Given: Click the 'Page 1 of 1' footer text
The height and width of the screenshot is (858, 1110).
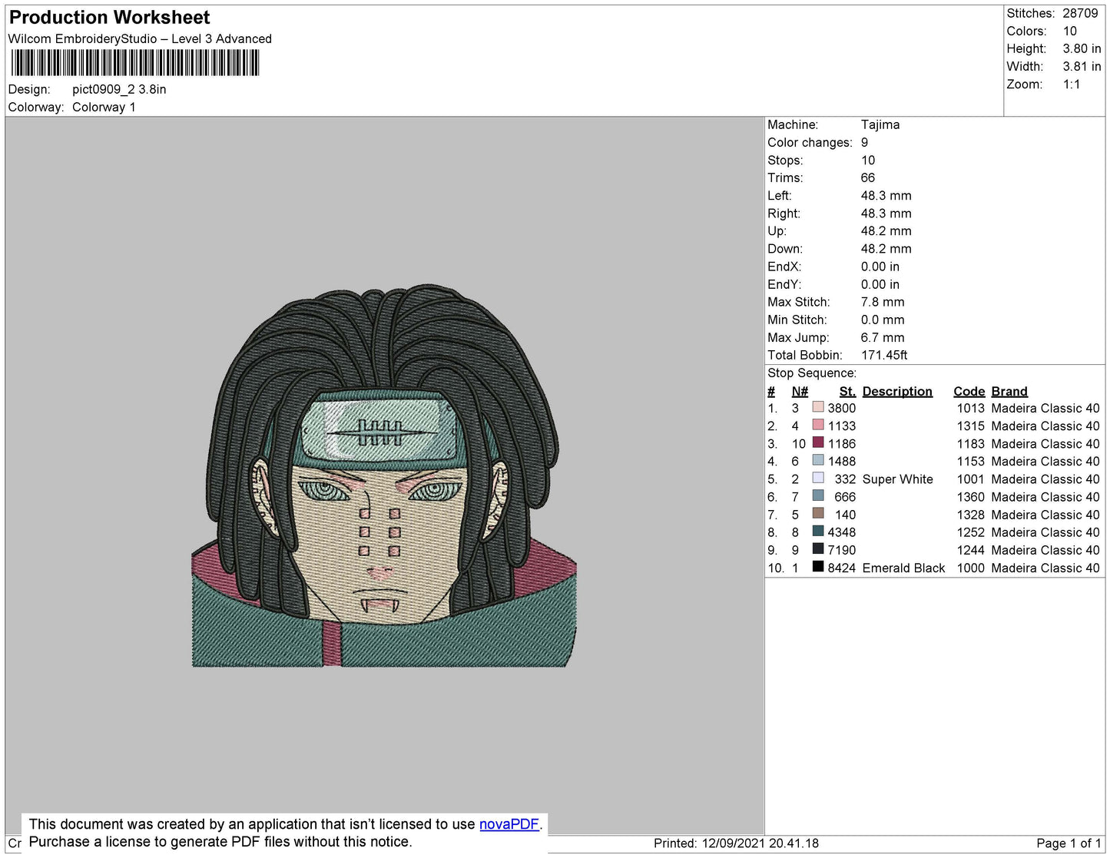Looking at the screenshot, I should click(x=1069, y=843).
